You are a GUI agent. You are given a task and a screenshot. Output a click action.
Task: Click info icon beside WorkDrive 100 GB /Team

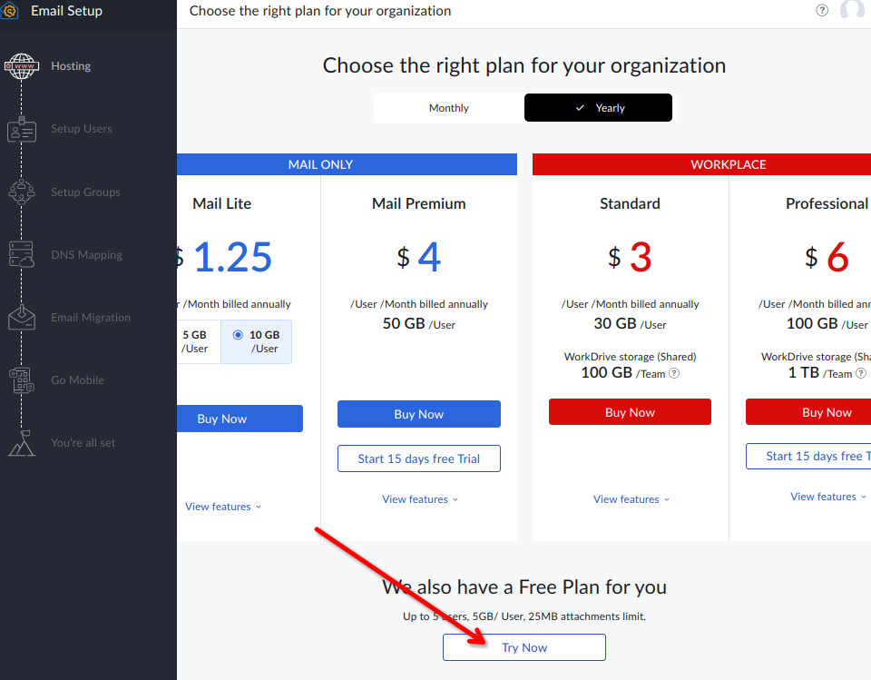click(674, 373)
